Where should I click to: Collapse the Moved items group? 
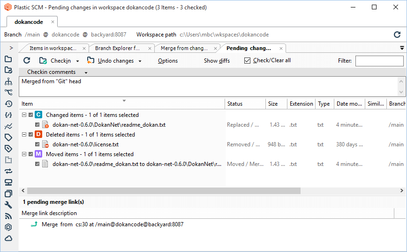pos(24,154)
